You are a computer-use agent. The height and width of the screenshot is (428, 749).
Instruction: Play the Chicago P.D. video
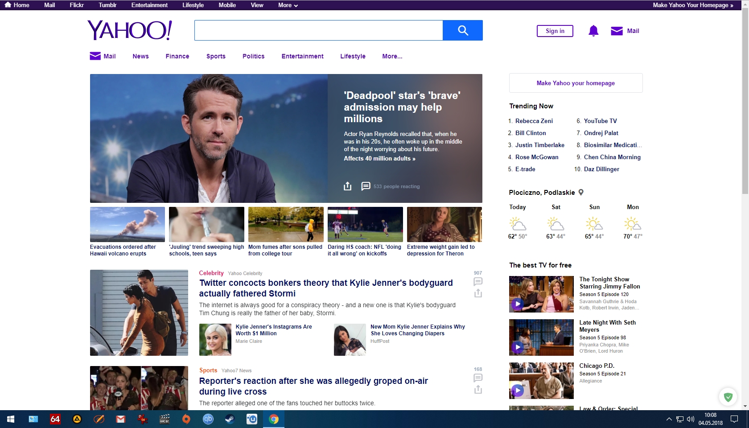pyautogui.click(x=517, y=391)
